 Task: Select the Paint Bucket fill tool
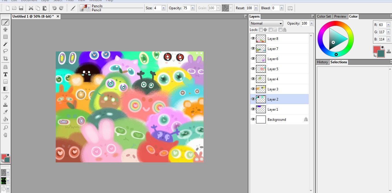5,119
